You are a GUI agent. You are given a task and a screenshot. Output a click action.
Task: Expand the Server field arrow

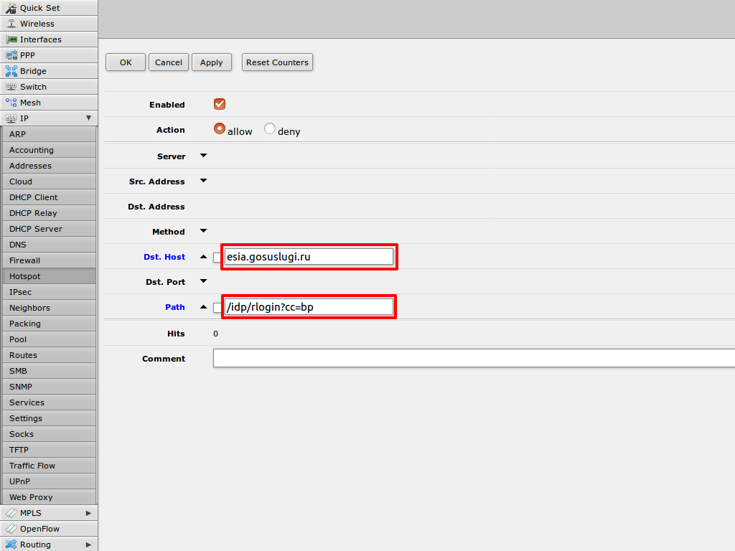[x=203, y=156]
